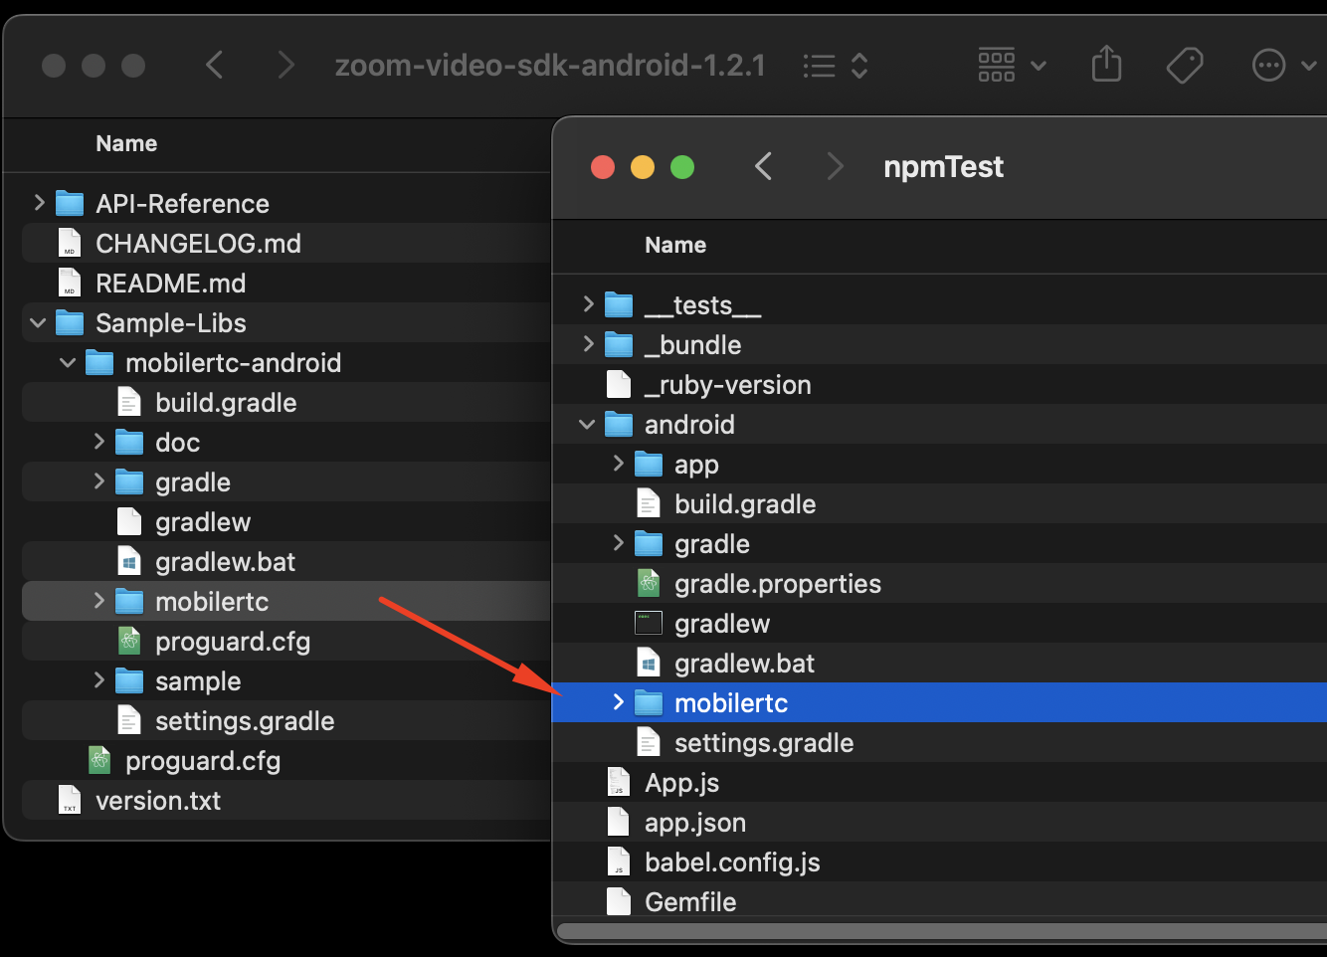The width and height of the screenshot is (1327, 957).
Task: Minimize npmTest window with yellow button
Action: pyautogui.click(x=643, y=167)
